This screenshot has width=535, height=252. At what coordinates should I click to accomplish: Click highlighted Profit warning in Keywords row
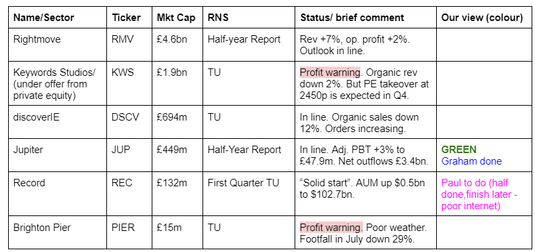point(330,72)
